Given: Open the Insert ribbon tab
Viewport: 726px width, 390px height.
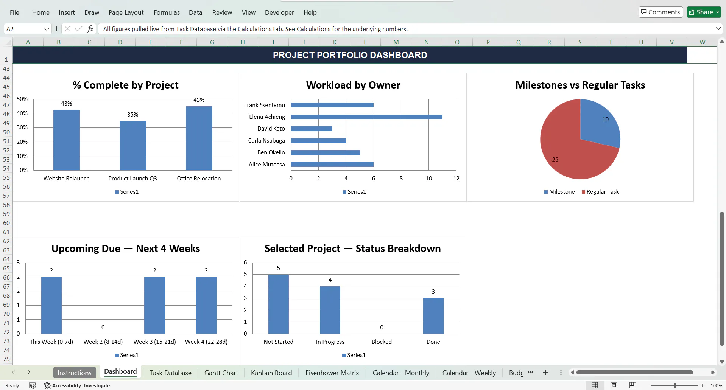Looking at the screenshot, I should pyautogui.click(x=67, y=12).
